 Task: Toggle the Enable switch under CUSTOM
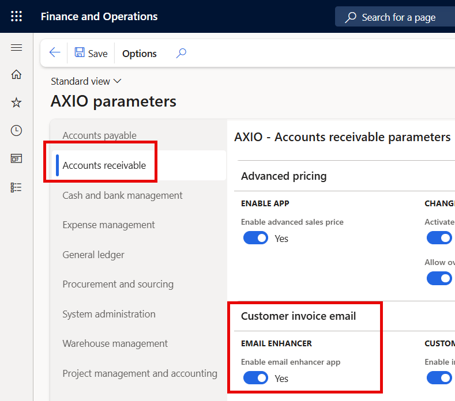pos(439,378)
